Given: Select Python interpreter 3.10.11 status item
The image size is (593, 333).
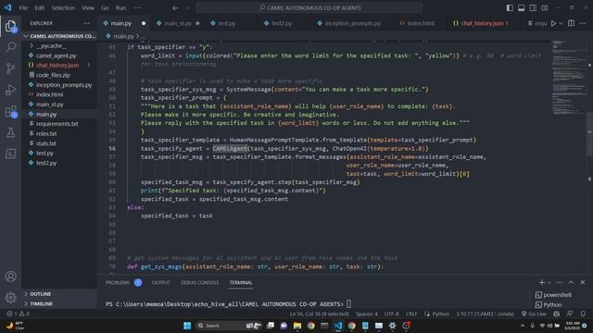Looking at the screenshot, I should 485,314.
